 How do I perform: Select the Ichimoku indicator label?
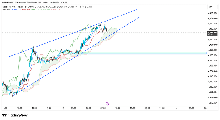7,9
